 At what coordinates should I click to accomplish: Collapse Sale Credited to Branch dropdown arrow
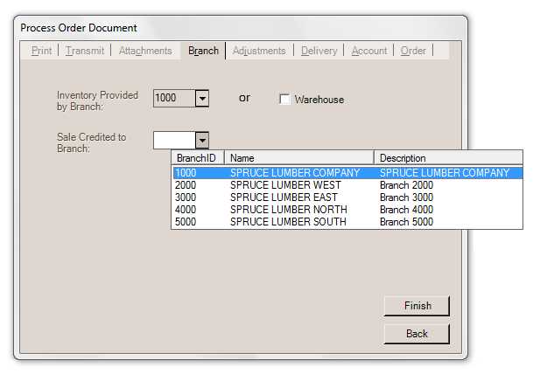(x=202, y=140)
